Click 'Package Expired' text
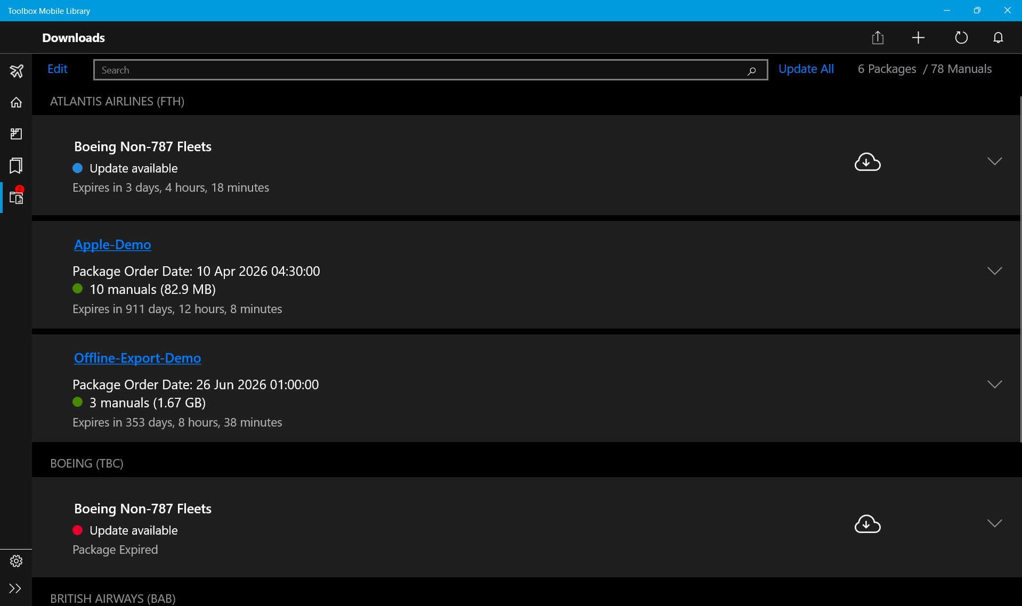This screenshot has width=1022, height=606. click(x=115, y=550)
